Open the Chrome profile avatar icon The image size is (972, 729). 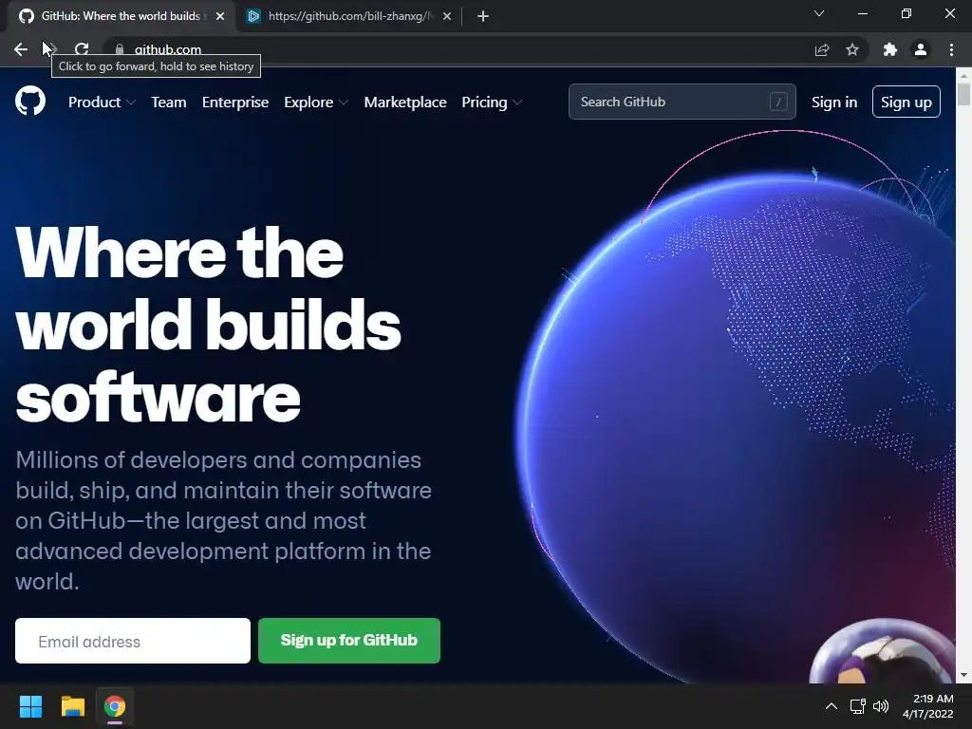[921, 49]
